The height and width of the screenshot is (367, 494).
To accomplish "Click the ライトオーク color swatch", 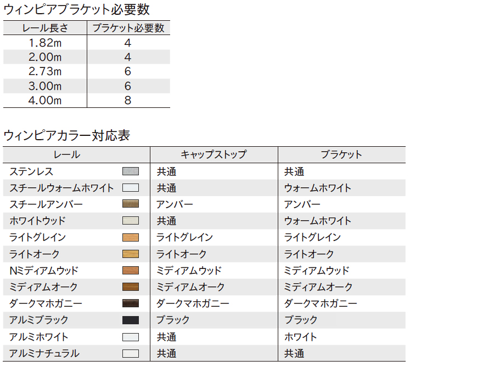I will 131,254.
